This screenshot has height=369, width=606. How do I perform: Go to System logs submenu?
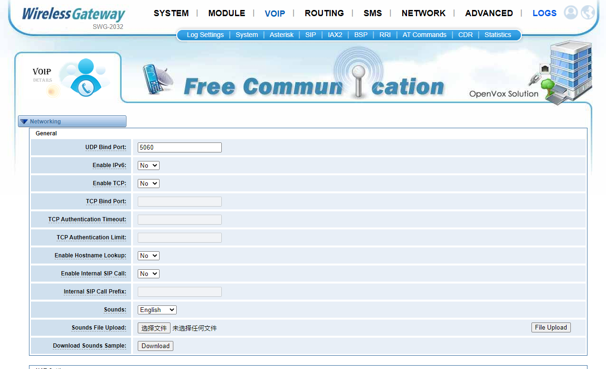coord(247,35)
